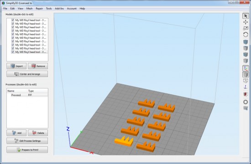This screenshot has width=251, height=164.
Task: Select the arrow selection tool
Action: [246, 16]
